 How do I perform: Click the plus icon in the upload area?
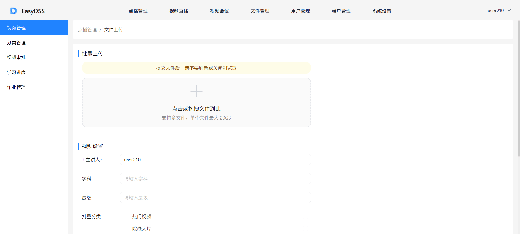pyautogui.click(x=196, y=91)
